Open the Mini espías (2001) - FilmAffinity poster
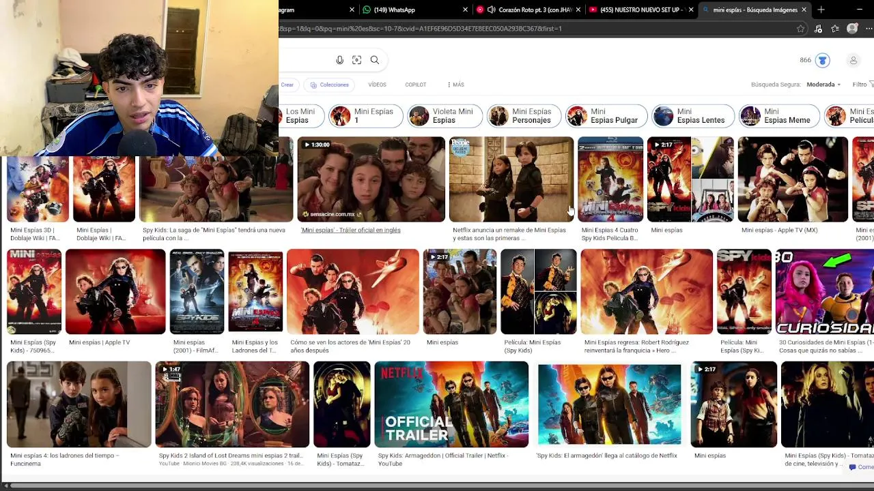Screen dimensions: 874x491 click(197, 292)
